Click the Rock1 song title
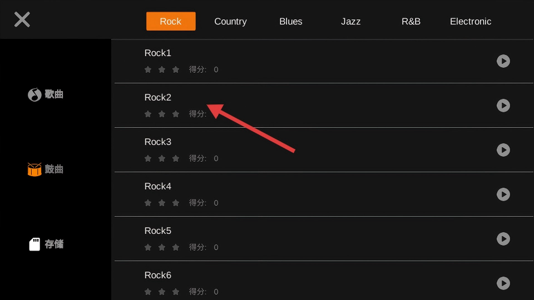Screen dimensions: 534x300 158,53
